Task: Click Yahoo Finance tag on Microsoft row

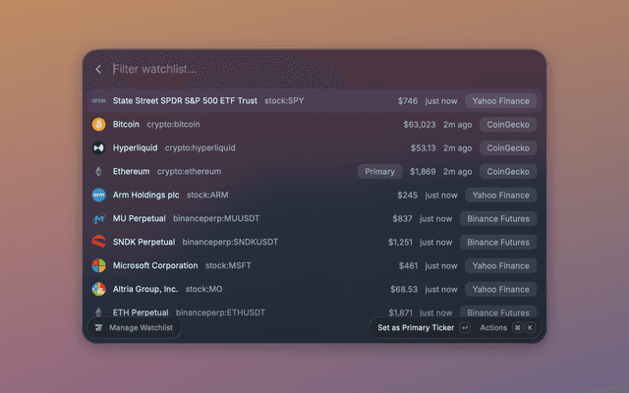Action: [500, 266]
